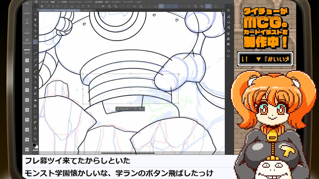This screenshot has height=179, width=319.
Task: Click the Zoom out magnifier in command bar
Action: (x=202, y=6)
